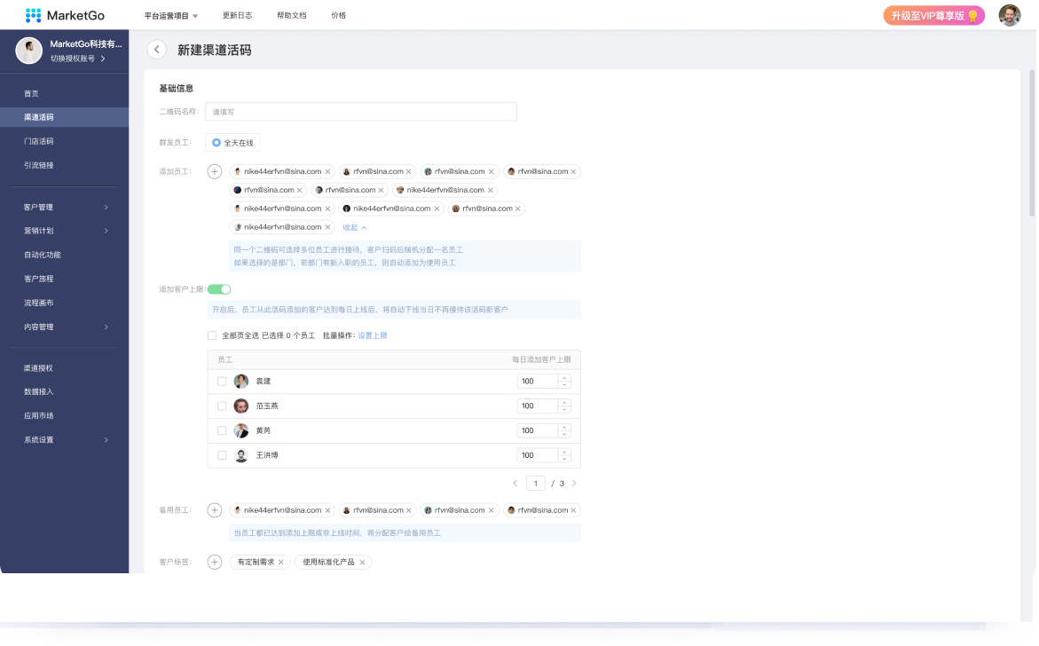Go back using the arrow beside 新建渠道活码
The image size is (1039, 646).
coord(156,50)
